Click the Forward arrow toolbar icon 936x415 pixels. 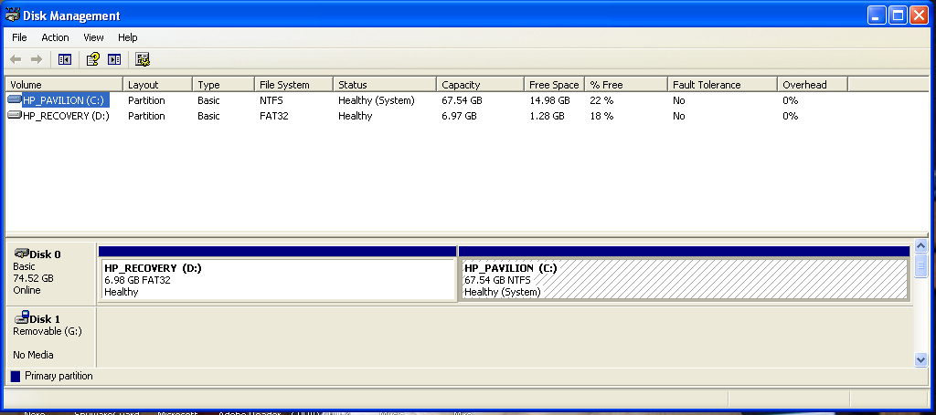[37, 59]
